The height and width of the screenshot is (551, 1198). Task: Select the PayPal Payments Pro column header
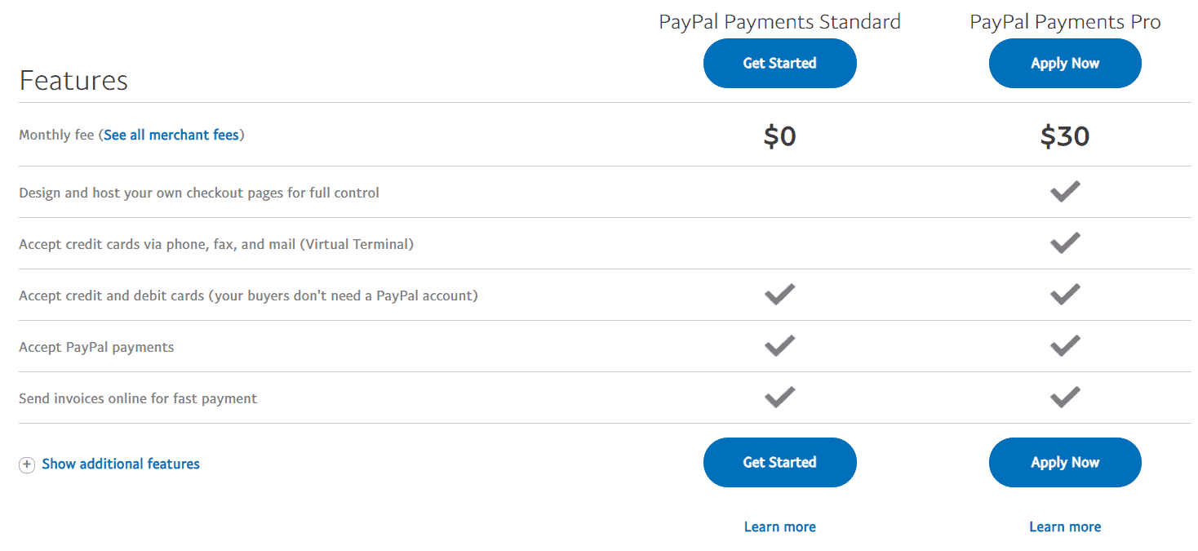pos(1065,21)
